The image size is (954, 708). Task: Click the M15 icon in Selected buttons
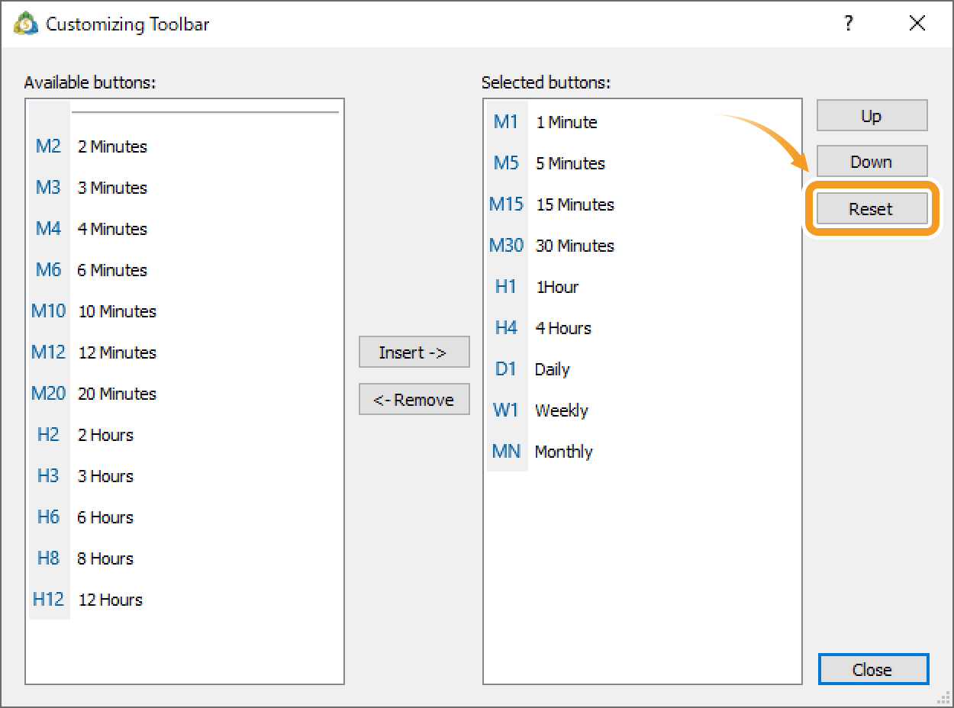506,204
